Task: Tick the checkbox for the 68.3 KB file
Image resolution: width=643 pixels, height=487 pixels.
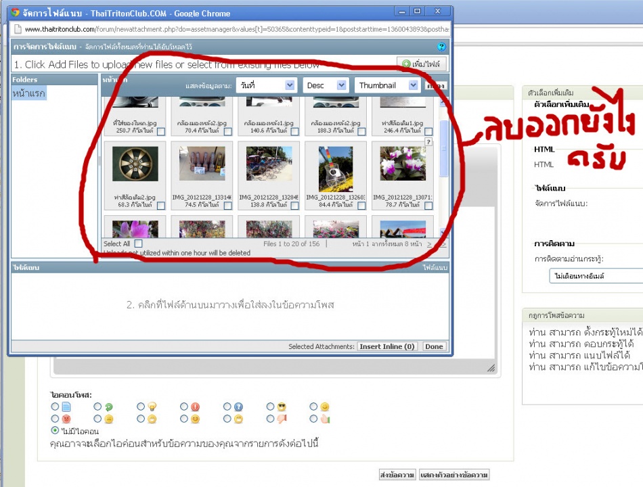Action: click(x=161, y=206)
